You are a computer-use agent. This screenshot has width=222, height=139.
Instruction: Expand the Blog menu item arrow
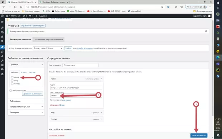tap(101, 112)
